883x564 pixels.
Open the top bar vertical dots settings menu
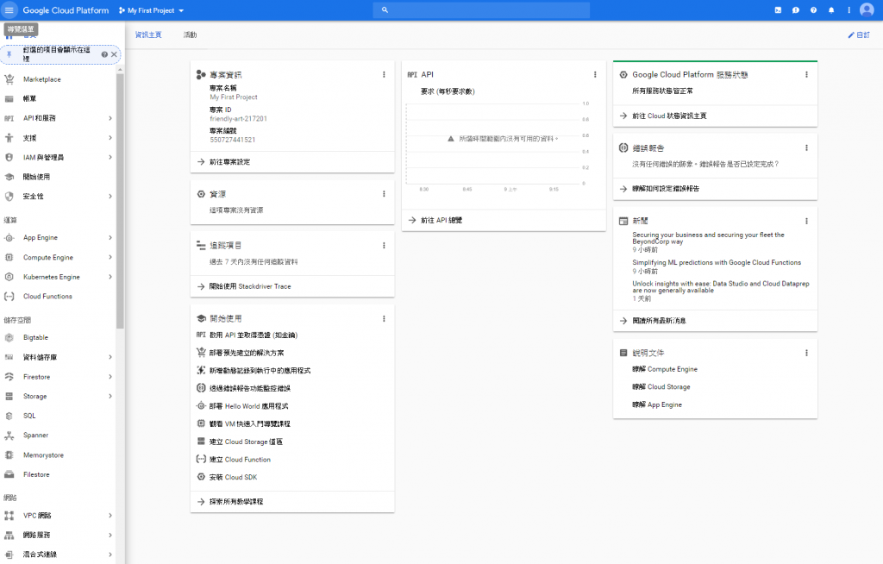(849, 10)
